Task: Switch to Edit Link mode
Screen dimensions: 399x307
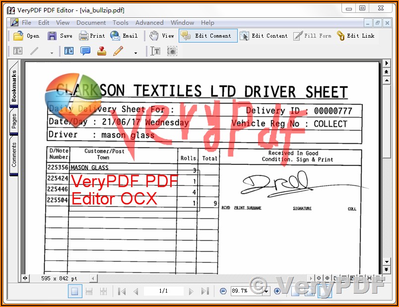Action: 355,36
